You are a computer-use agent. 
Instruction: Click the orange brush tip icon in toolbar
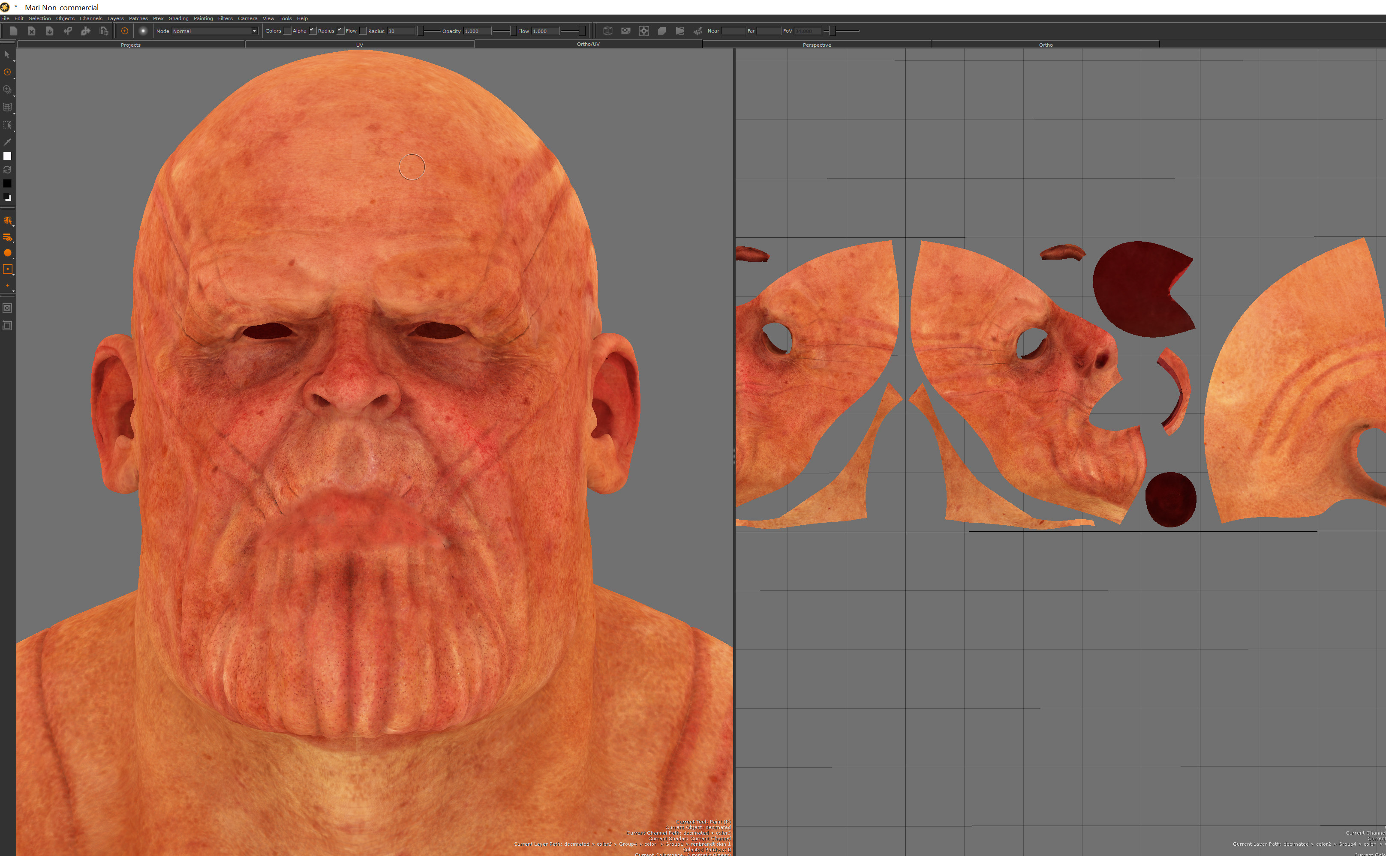coord(125,31)
